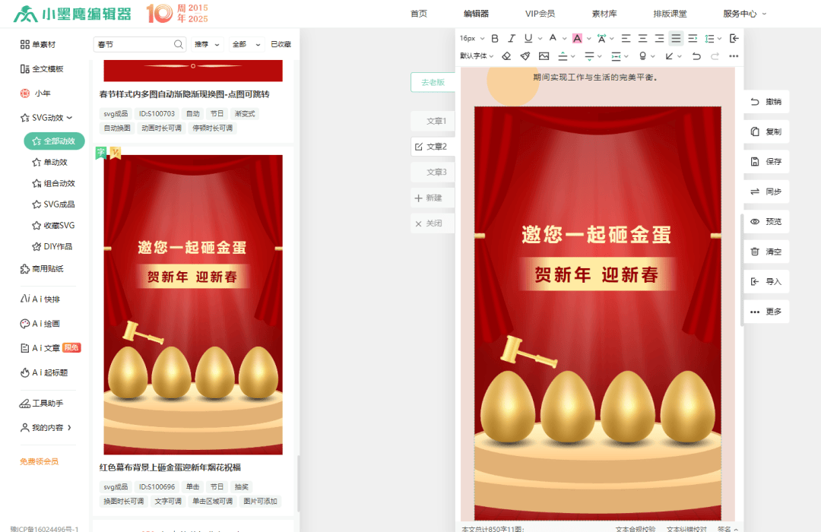Click the eraser clear-format icon
The image size is (821, 532).
[x=507, y=56]
